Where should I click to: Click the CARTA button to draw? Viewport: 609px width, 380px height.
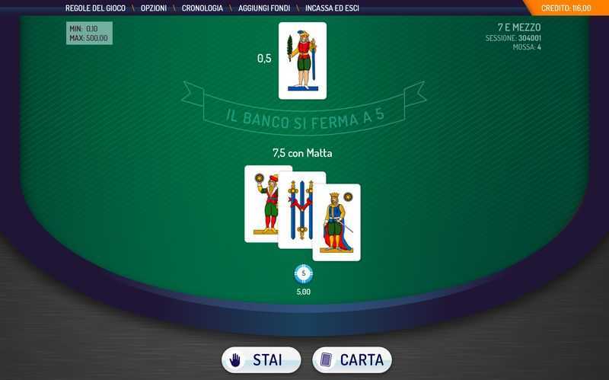coord(352,360)
